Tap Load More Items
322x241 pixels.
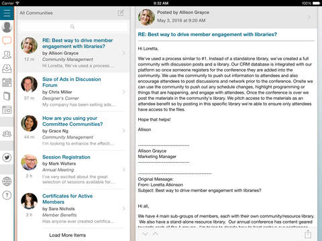tap(68, 235)
